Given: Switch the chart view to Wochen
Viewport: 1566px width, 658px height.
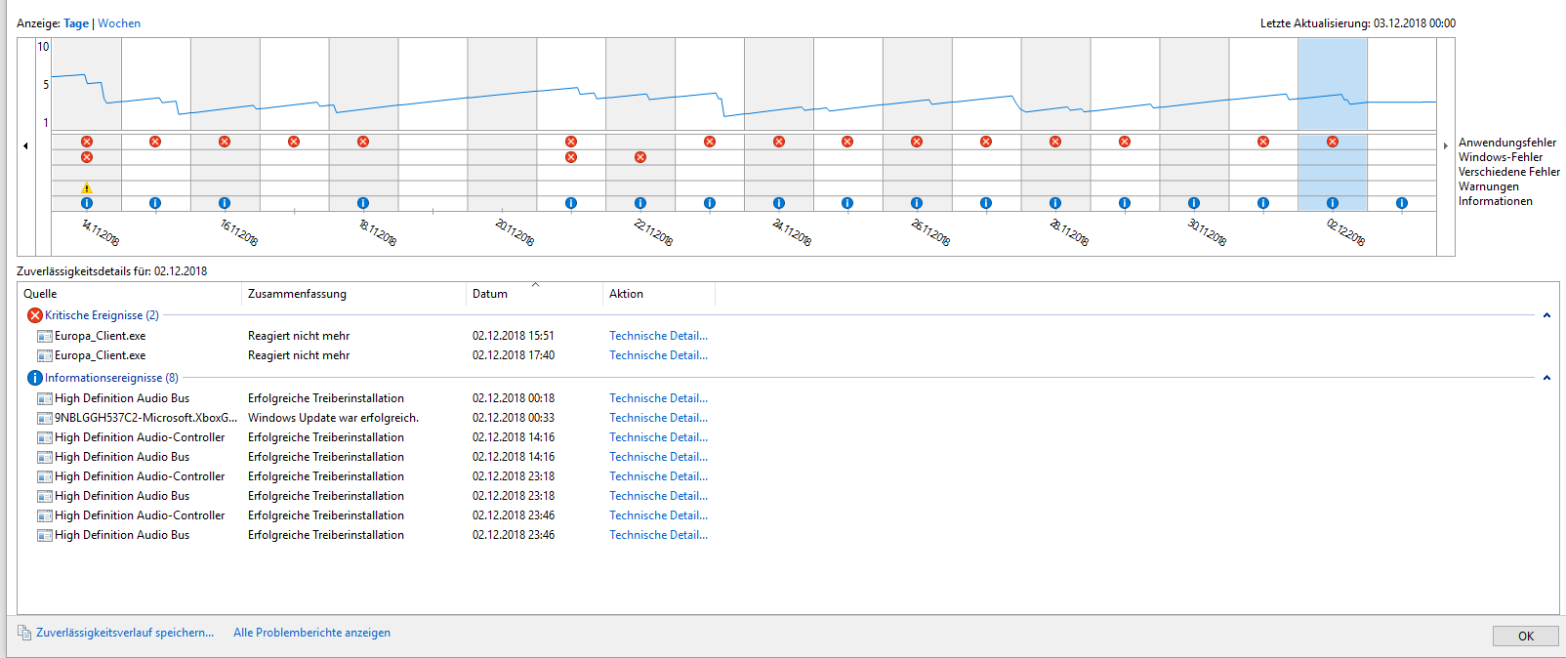Looking at the screenshot, I should pyautogui.click(x=119, y=23).
